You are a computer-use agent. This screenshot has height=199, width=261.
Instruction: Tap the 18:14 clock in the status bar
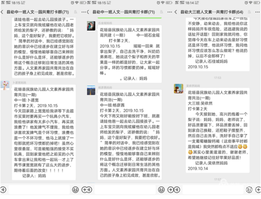point(189,3)
